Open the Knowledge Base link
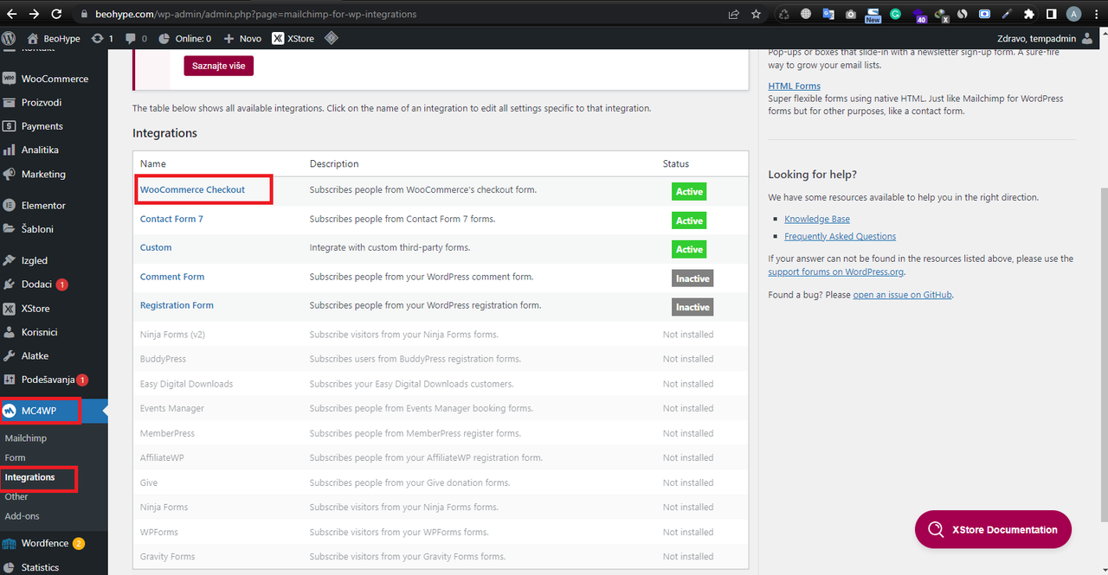This screenshot has width=1108, height=575. 817,219
